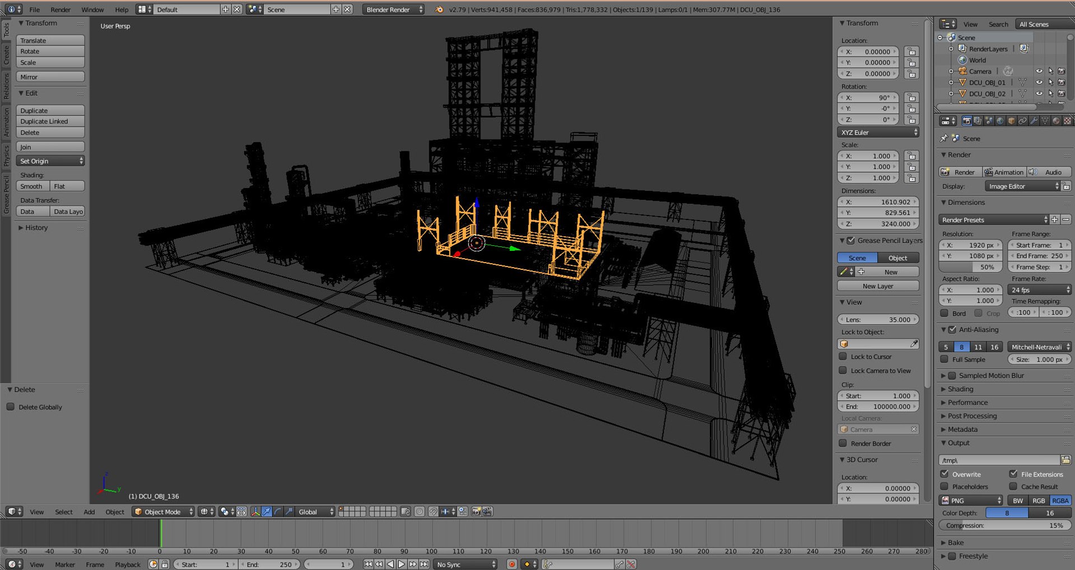Toggle renderability of the Camera
This screenshot has height=570, width=1075.
click(x=1062, y=71)
